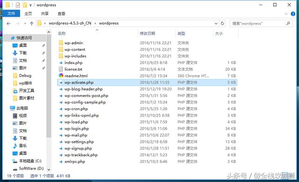299x182 pixels.
Task: Switch to the 查看 ribbon tab
Action: click(x=61, y=14)
